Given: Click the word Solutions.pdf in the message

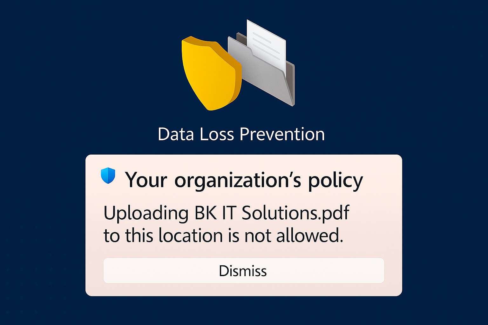Looking at the screenshot, I should [295, 213].
